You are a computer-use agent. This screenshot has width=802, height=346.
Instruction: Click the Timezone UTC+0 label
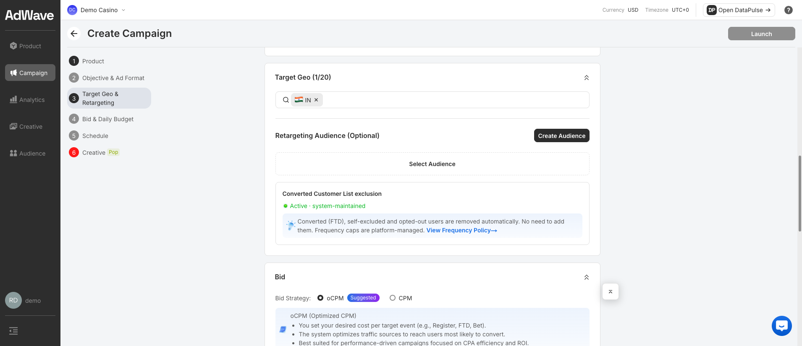click(667, 10)
